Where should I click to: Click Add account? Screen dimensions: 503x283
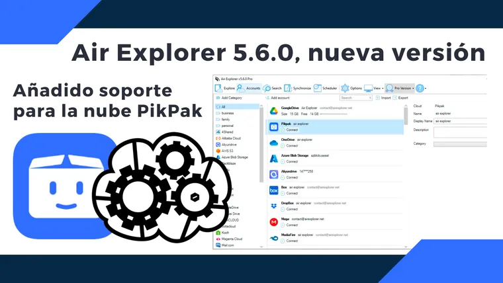point(277,98)
